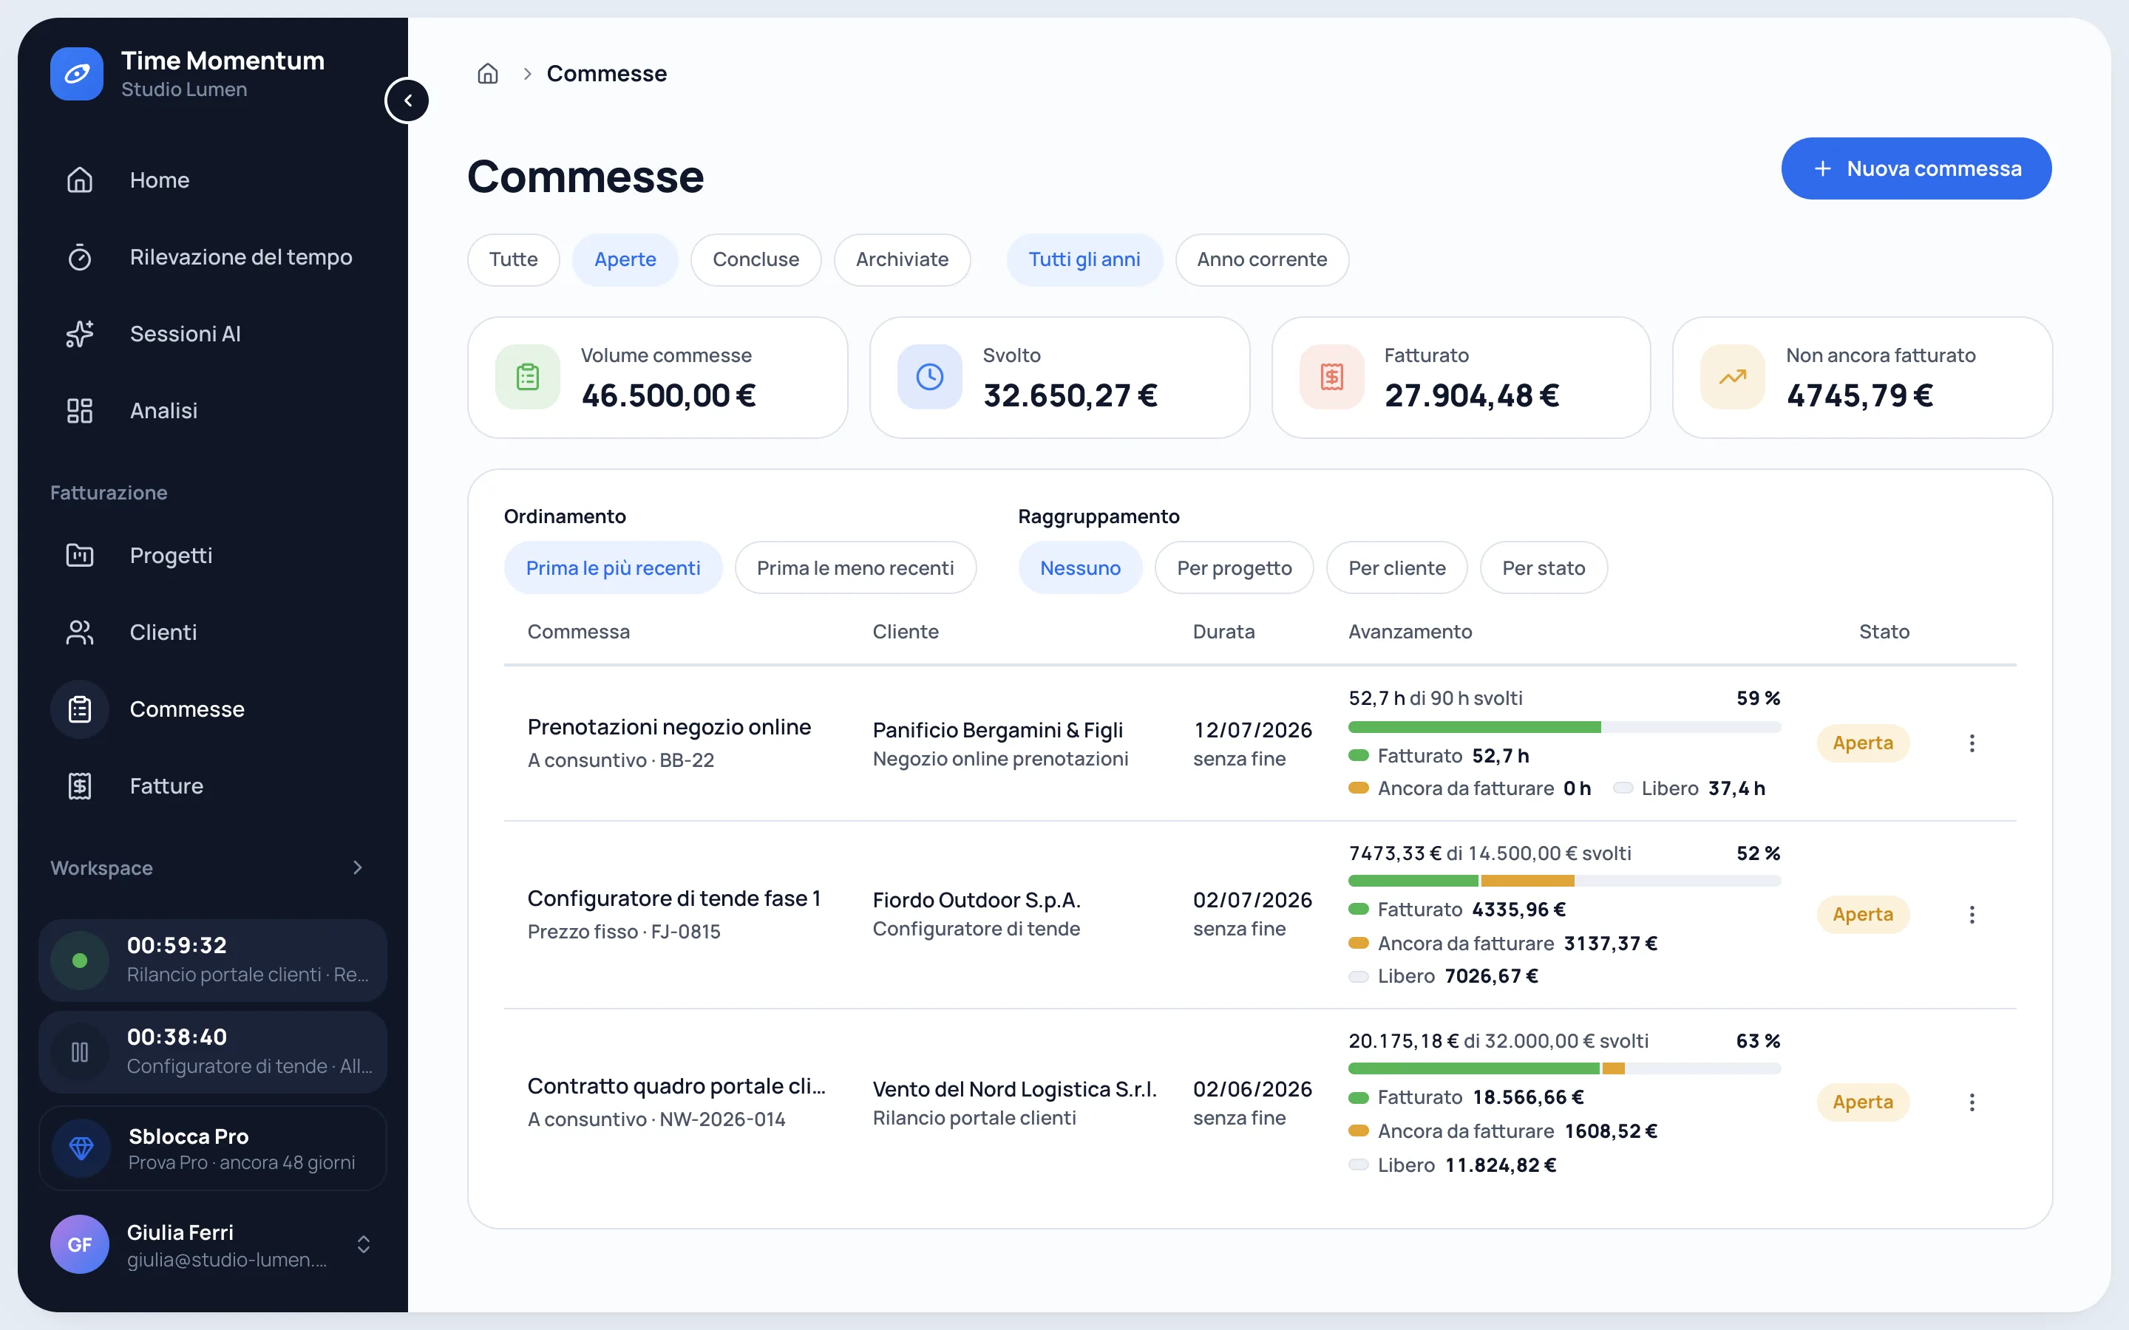Viewport: 2129px width, 1330px height.
Task: Open Rilevazione del tempo stopwatch icon
Action: [x=80, y=258]
